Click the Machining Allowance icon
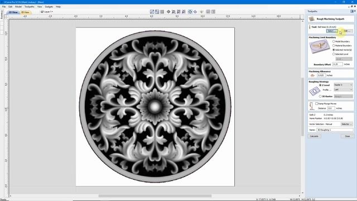Screen dimensions: 357x201 312,75
